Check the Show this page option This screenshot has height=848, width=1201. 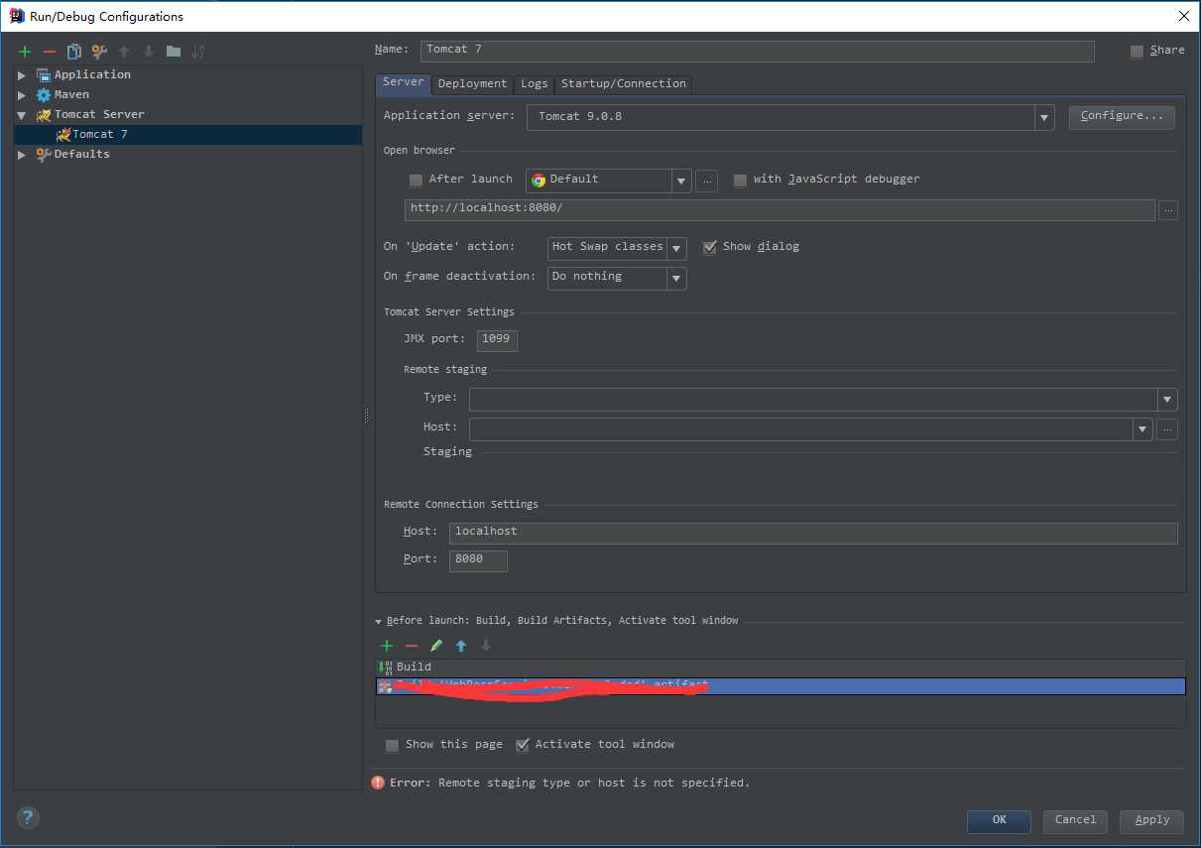[392, 746]
